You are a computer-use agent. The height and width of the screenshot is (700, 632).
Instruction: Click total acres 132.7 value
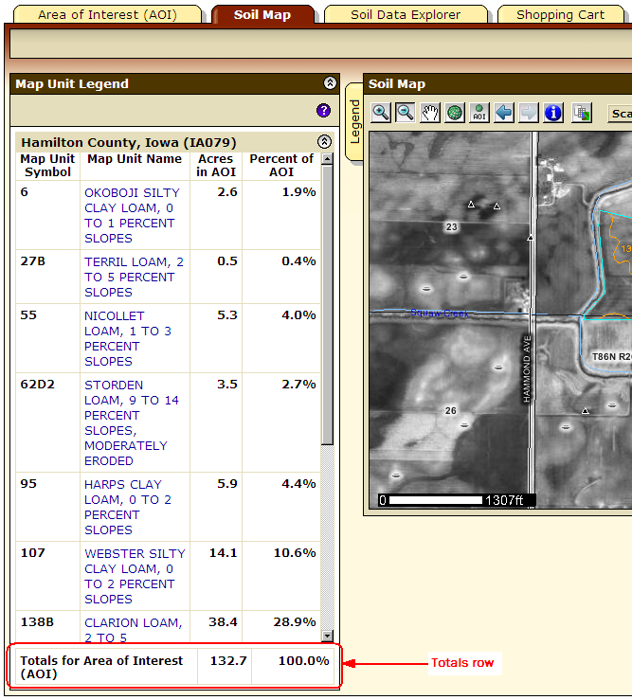pos(228,660)
